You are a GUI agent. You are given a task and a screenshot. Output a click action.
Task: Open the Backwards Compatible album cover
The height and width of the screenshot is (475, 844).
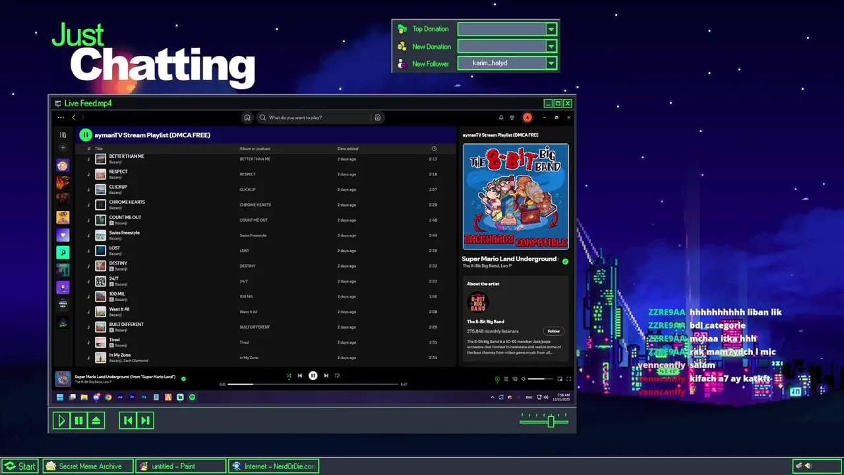[x=516, y=197]
